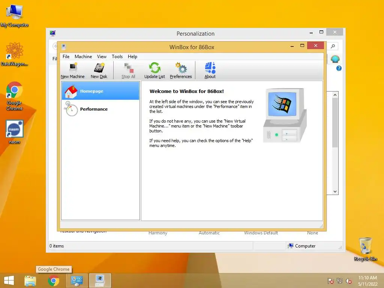Screen dimensions: 384x288
Task: Open DataWagon desktop shortcut
Action: point(15,54)
